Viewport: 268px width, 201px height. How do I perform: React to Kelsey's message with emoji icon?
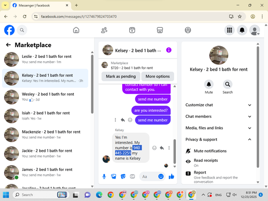click(x=154, y=148)
